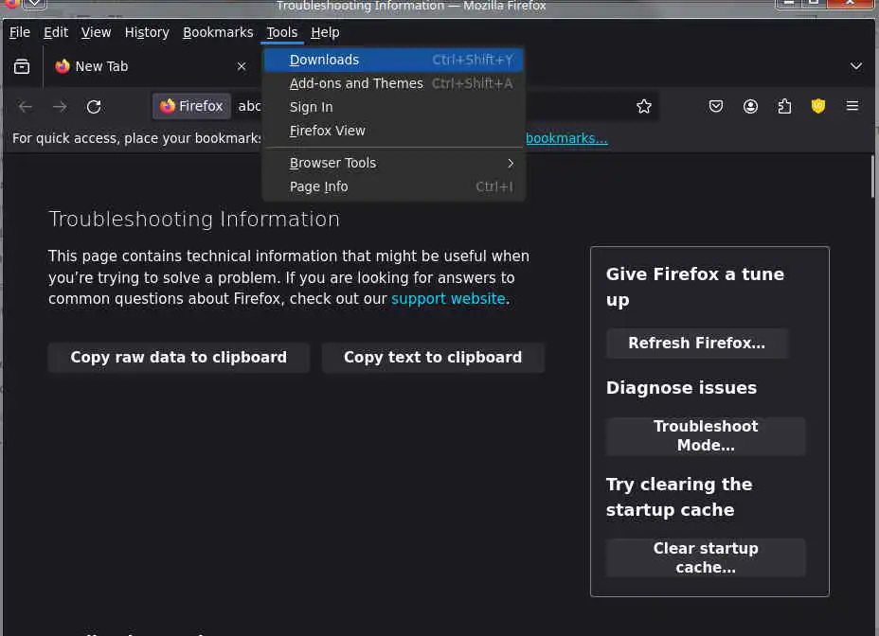879x636 pixels.
Task: Click the URL address field text
Action: [x=249, y=106]
